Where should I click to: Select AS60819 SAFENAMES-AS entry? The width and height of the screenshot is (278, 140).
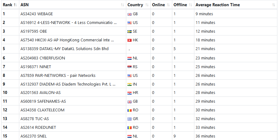(x=43, y=101)
